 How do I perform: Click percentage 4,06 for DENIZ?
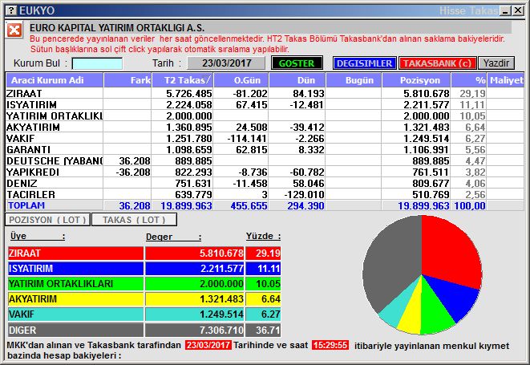(x=475, y=183)
